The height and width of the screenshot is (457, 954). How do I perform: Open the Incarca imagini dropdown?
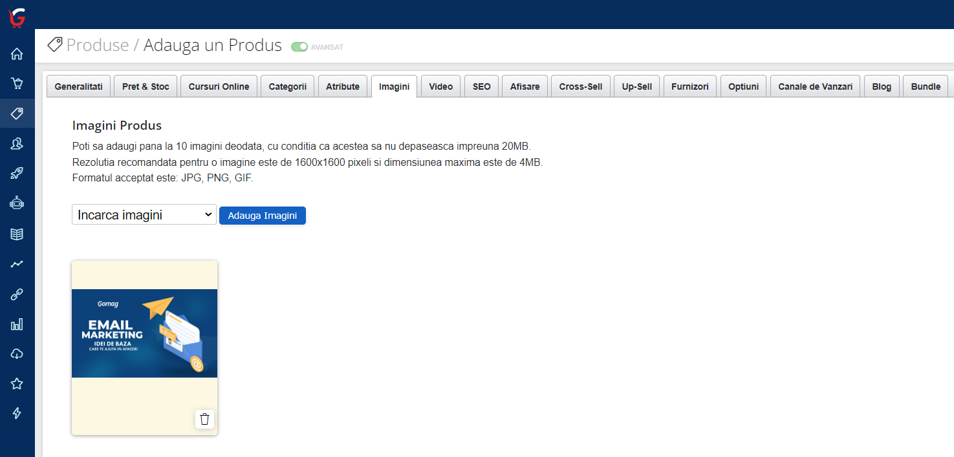click(144, 214)
